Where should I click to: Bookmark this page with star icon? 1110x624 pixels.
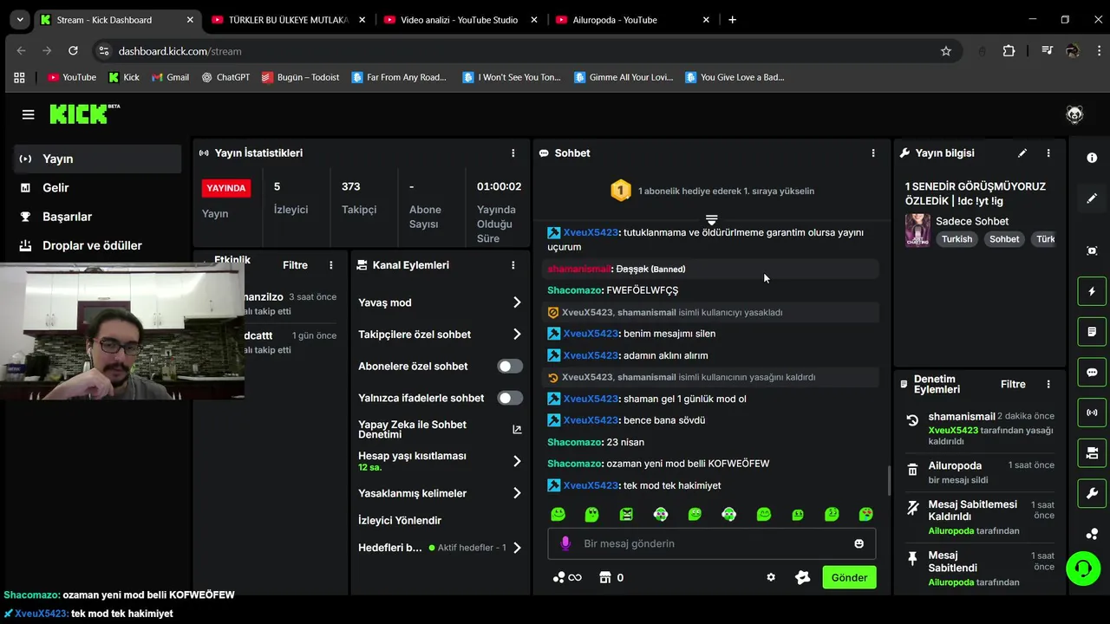click(x=946, y=51)
